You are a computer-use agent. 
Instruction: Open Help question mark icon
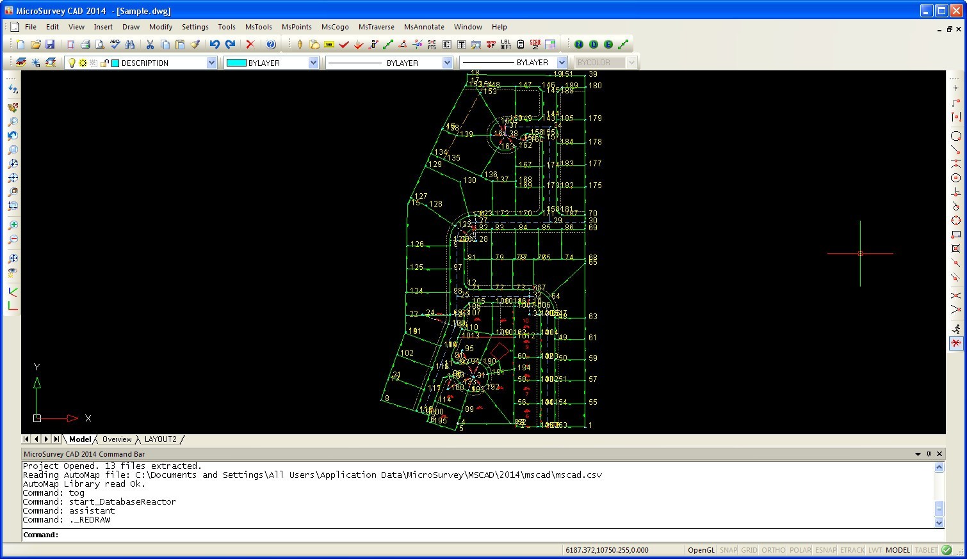click(271, 44)
